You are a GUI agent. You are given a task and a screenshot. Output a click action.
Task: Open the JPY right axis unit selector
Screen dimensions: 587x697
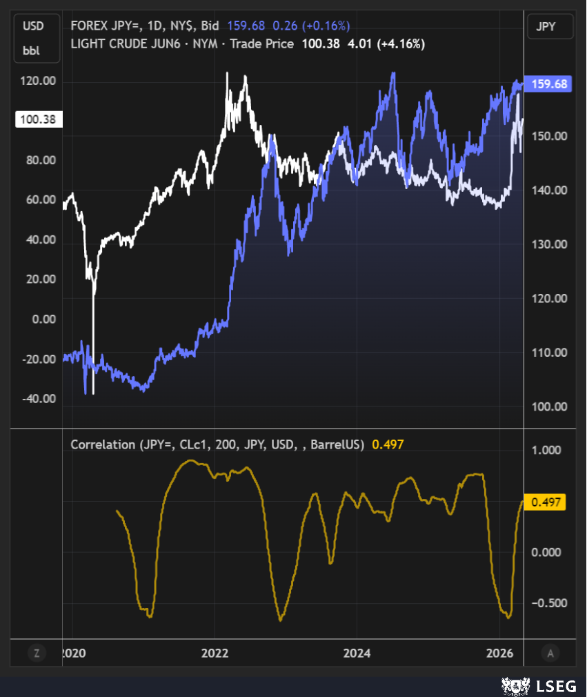550,28
